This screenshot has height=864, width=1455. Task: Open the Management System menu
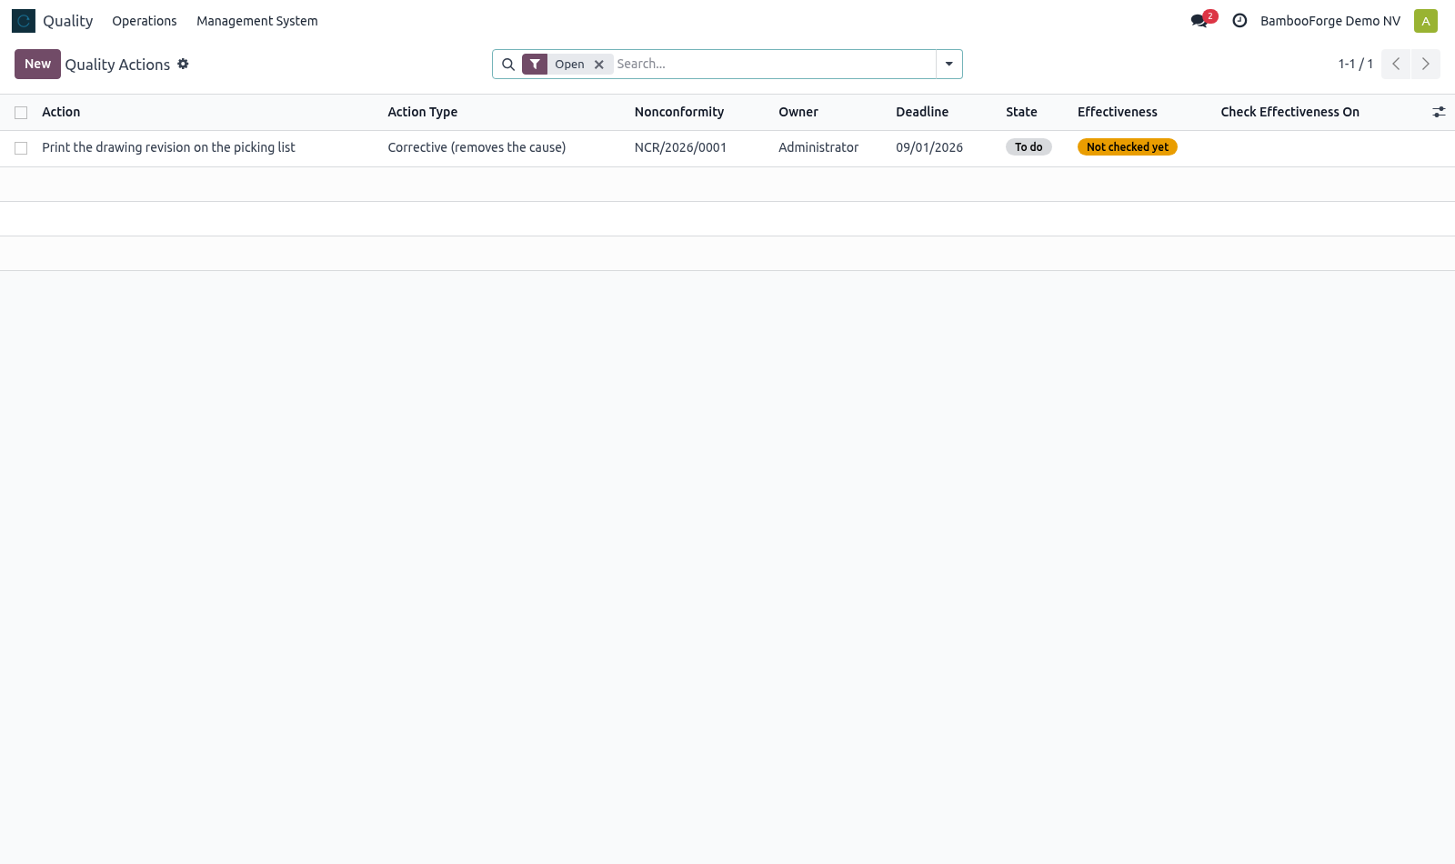click(x=257, y=21)
